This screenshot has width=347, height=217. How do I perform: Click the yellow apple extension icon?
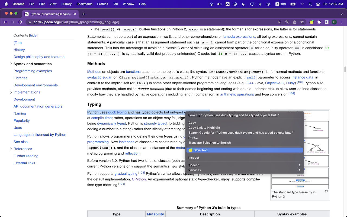click(311, 22)
